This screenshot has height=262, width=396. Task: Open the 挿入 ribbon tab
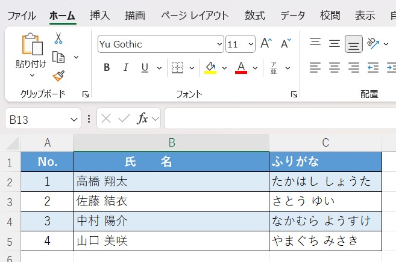click(99, 16)
